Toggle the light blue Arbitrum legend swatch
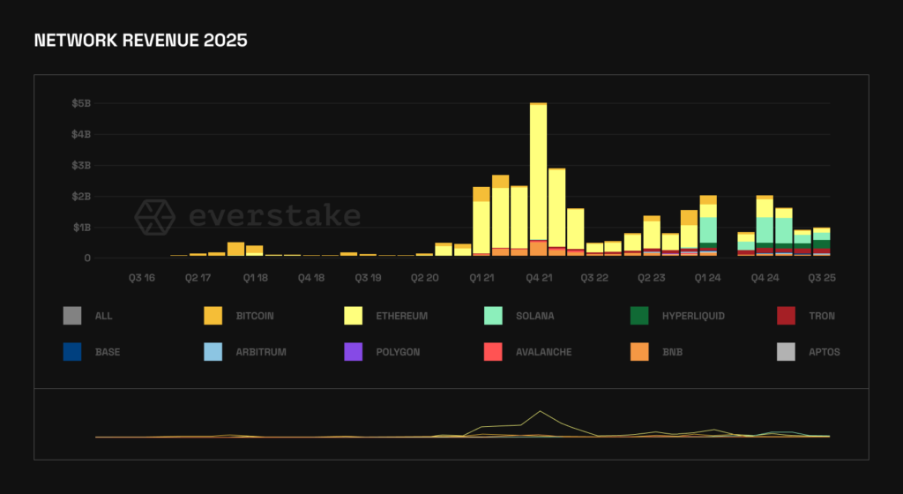 (213, 352)
